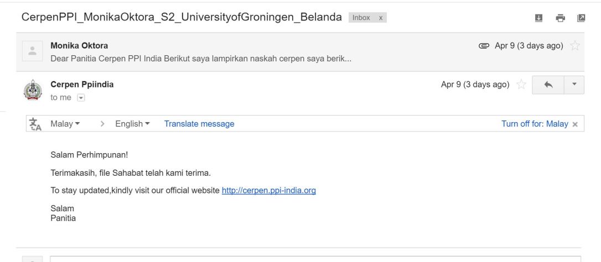This screenshot has width=601, height=262.
Task: Star Monika Oktora's message
Action: [x=575, y=45]
